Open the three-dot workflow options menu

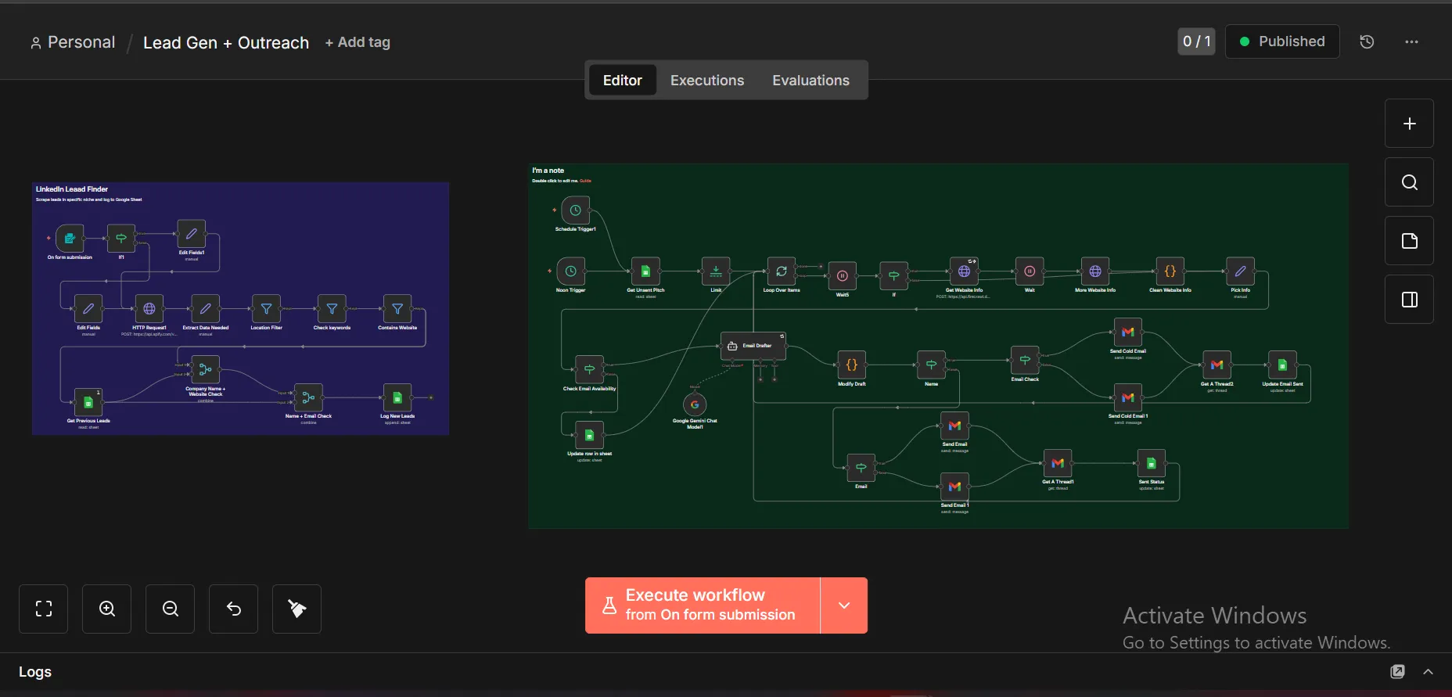tap(1411, 41)
